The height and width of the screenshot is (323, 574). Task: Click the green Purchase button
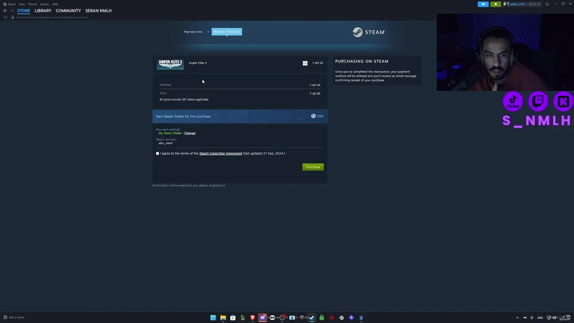pos(313,167)
